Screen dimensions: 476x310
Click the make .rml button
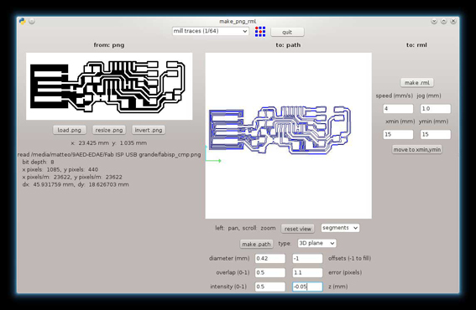coord(416,82)
